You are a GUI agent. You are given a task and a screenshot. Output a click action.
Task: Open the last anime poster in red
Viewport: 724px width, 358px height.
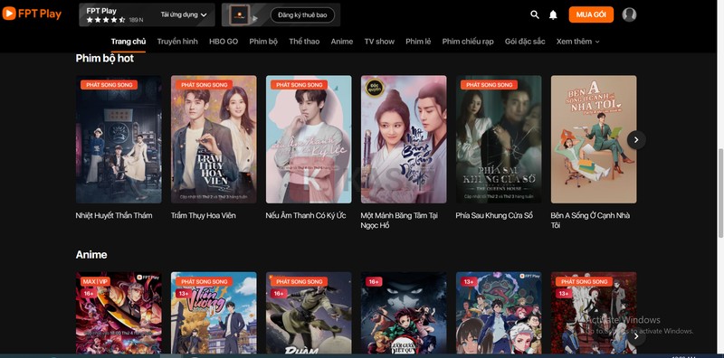[x=594, y=313]
